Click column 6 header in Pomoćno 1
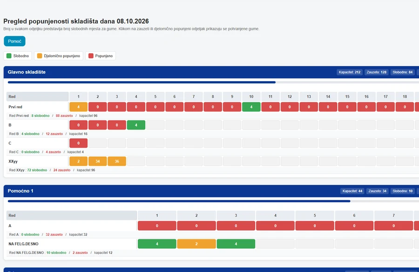Viewport: 419px width, 272px height. (x=354, y=215)
